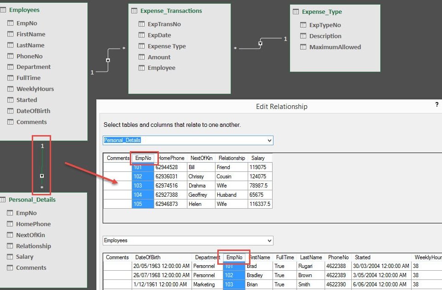442x290 pixels.
Task: Click the column icon next to MaximumAllowed
Action: coord(303,47)
